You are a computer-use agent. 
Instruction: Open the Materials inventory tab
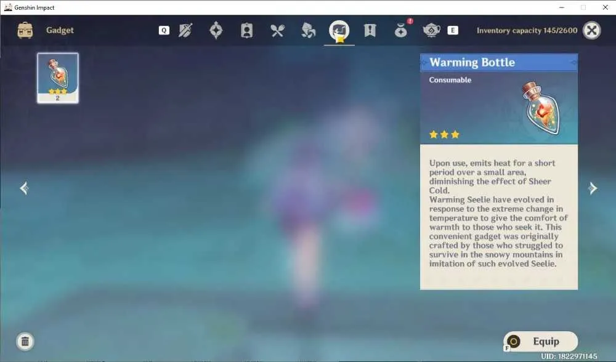309,30
